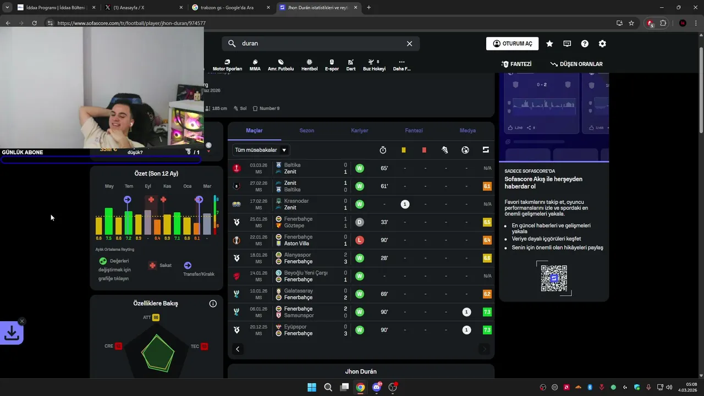Select Motor Sporları sport category
The height and width of the screenshot is (396, 704).
(x=227, y=65)
